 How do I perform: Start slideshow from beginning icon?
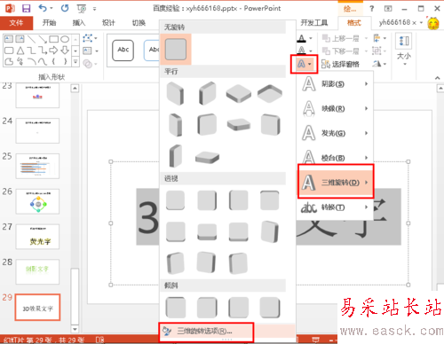tap(82, 9)
